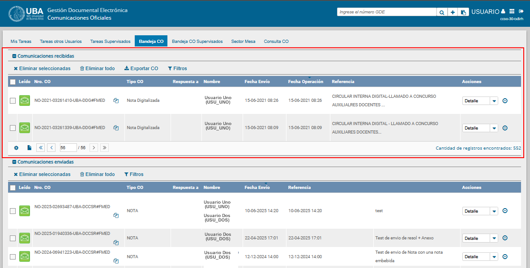Click the GDE number search field
Image resolution: width=530 pixels, height=268 pixels.
[x=386, y=13]
